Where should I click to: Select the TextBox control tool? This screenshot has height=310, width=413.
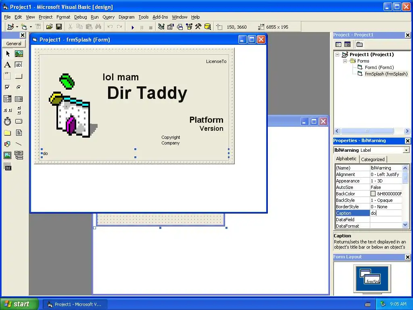click(x=19, y=65)
